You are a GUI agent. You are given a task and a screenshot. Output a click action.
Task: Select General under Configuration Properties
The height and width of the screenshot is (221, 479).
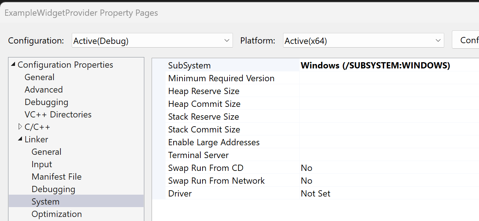coord(39,77)
